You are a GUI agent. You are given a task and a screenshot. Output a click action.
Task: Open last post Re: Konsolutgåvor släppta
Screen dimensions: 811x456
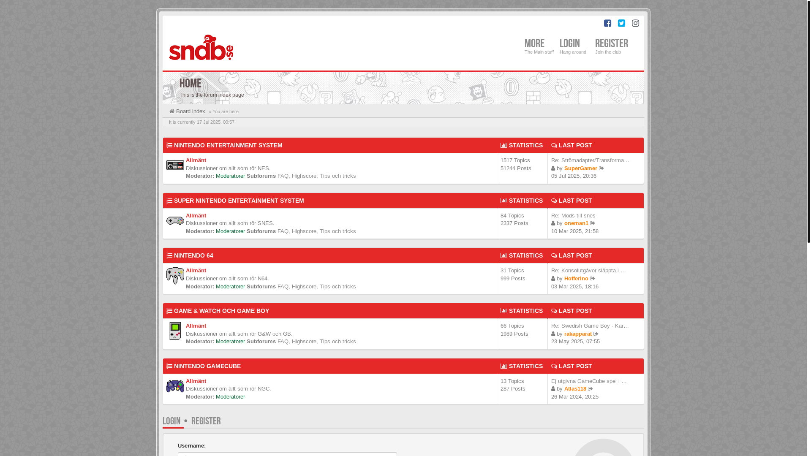(x=588, y=271)
